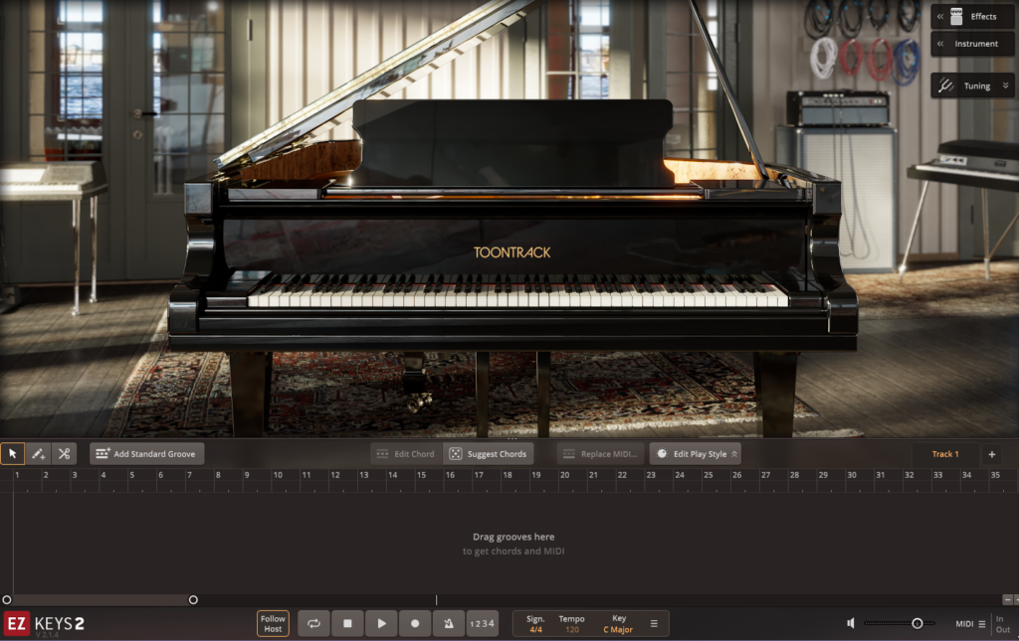The image size is (1019, 641).
Task: Expand the Effects panel
Action: pos(972,16)
